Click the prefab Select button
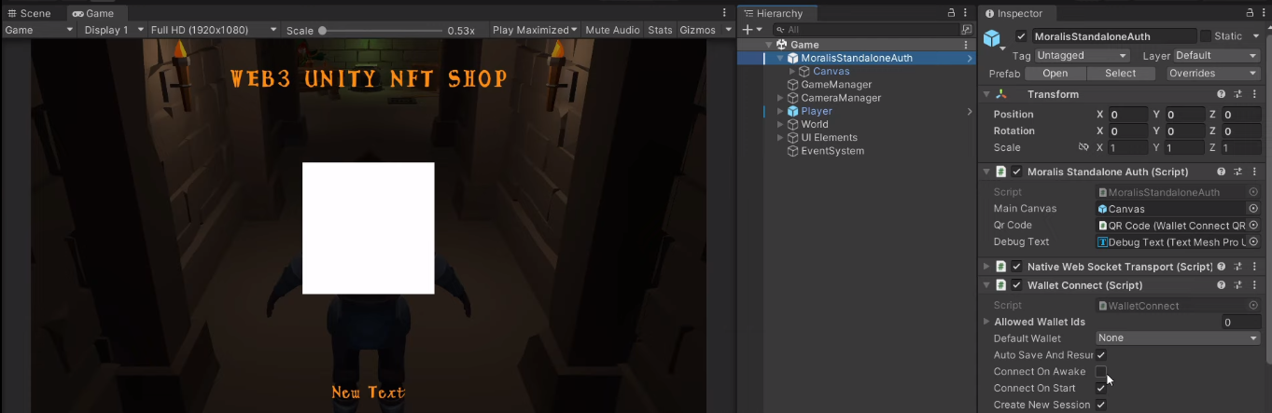This screenshot has width=1272, height=413. click(x=1121, y=74)
